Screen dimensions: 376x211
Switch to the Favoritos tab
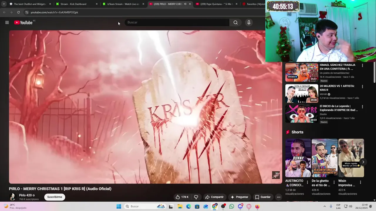coord(253,4)
